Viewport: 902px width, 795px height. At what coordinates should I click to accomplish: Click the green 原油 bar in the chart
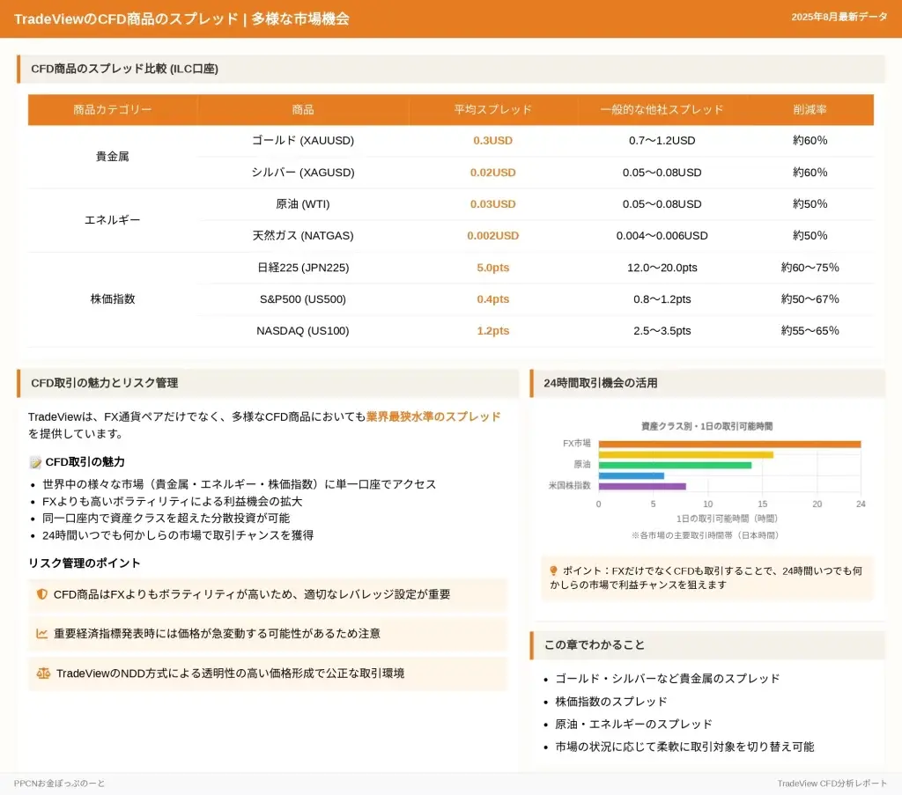pos(675,465)
